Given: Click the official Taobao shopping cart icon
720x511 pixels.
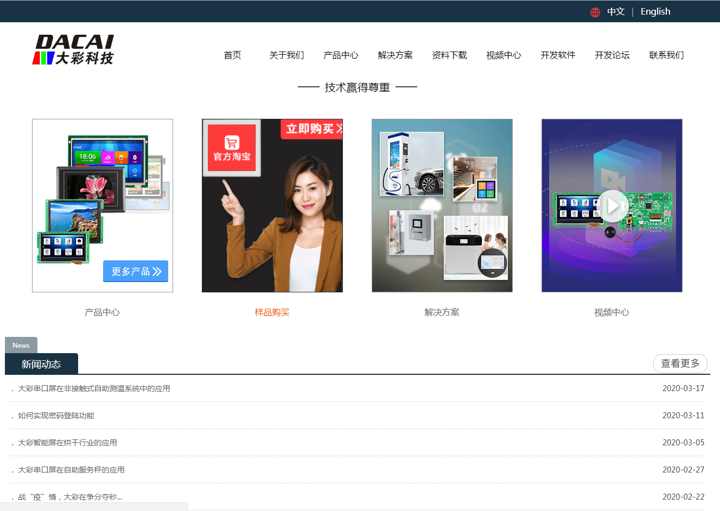Looking at the screenshot, I should 232,143.
